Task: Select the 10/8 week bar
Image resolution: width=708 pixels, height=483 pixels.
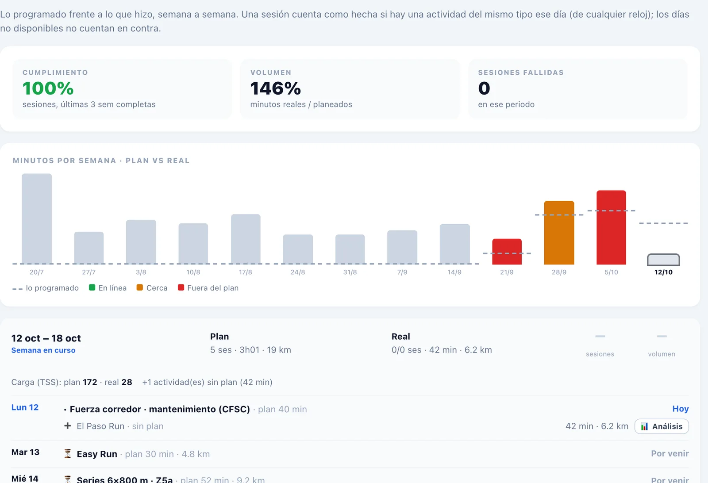Action: [193, 244]
